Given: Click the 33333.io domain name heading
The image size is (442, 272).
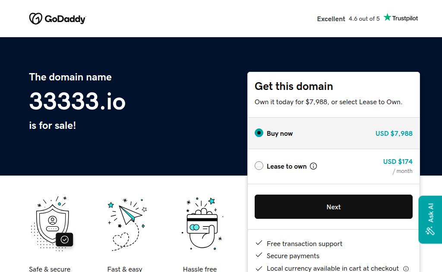Looking at the screenshot, I should [77, 101].
